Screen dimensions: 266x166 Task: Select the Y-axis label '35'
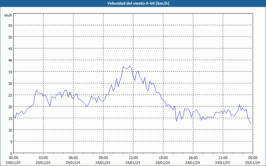[10, 72]
